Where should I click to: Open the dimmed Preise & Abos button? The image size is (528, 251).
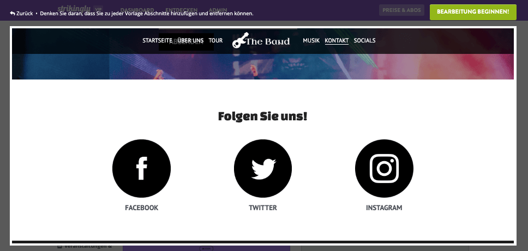tap(401, 10)
